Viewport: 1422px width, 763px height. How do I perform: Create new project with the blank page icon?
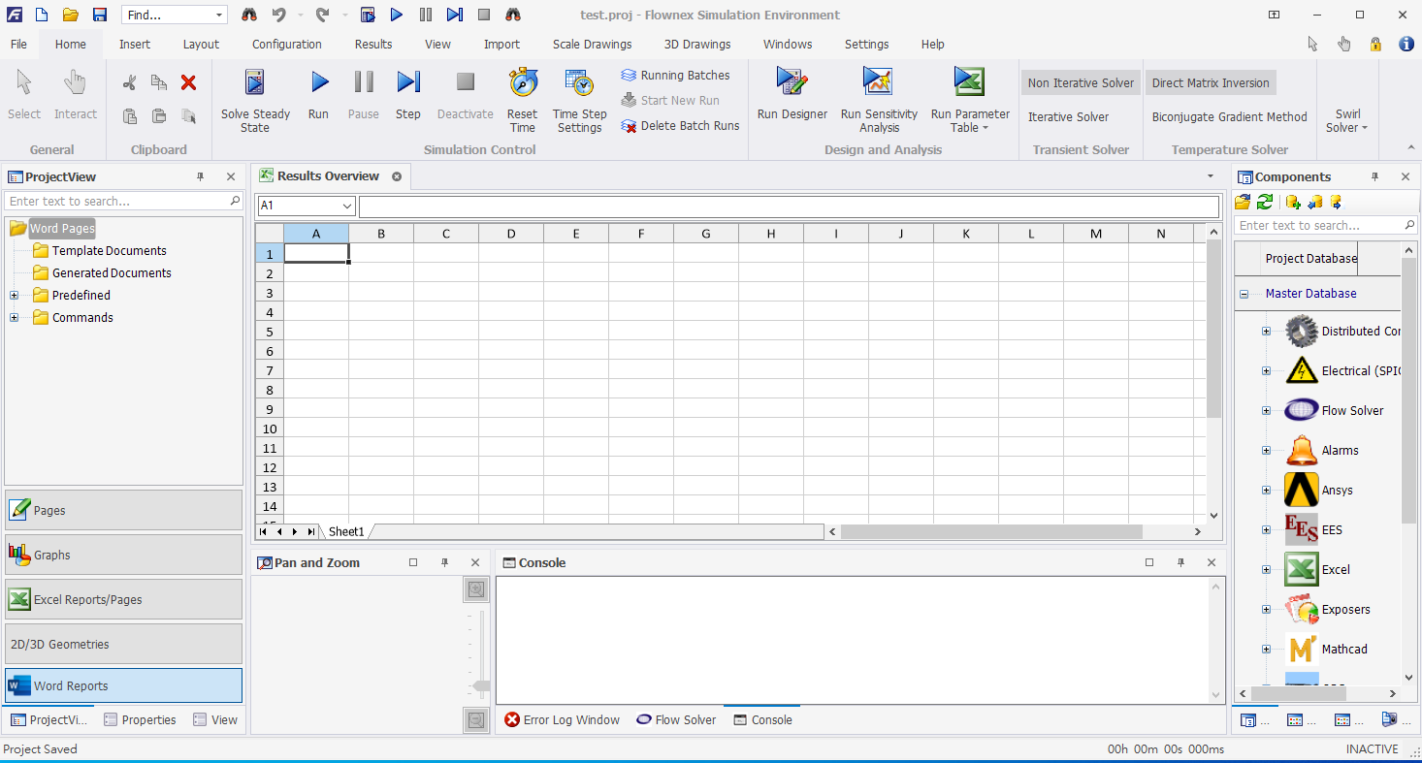(x=41, y=15)
